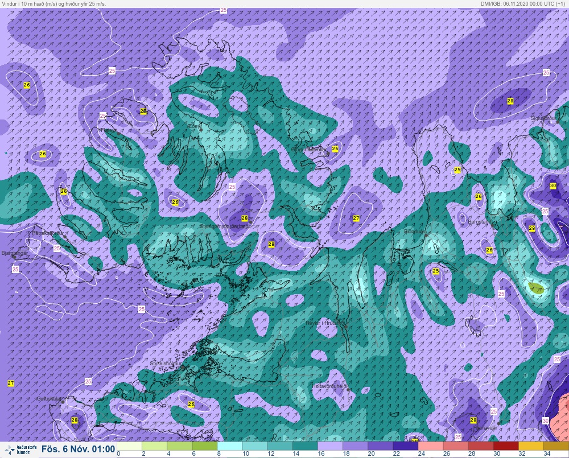Pick the pale yellow 0–2 m/s legend swatch

[129, 445]
